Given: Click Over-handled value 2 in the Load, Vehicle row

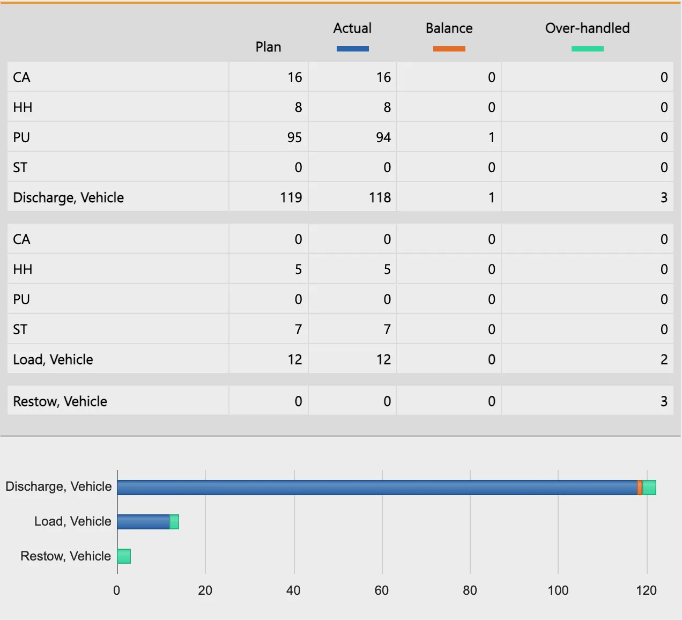Looking at the screenshot, I should coord(664,359).
